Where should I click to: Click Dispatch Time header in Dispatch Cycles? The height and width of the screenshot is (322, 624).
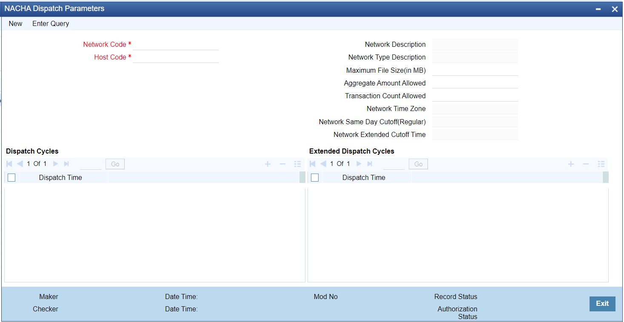click(x=60, y=178)
